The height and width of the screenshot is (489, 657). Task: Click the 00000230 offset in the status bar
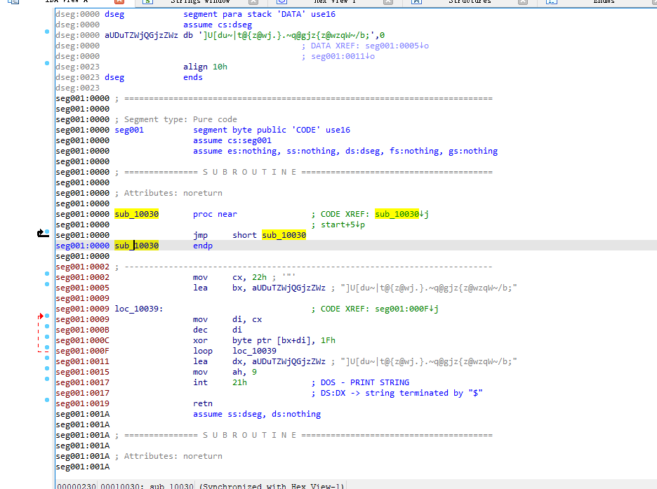pyautogui.click(x=77, y=485)
